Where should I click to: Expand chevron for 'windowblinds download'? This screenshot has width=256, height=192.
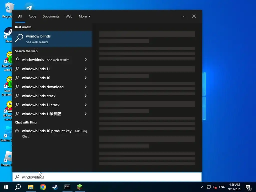85,87
